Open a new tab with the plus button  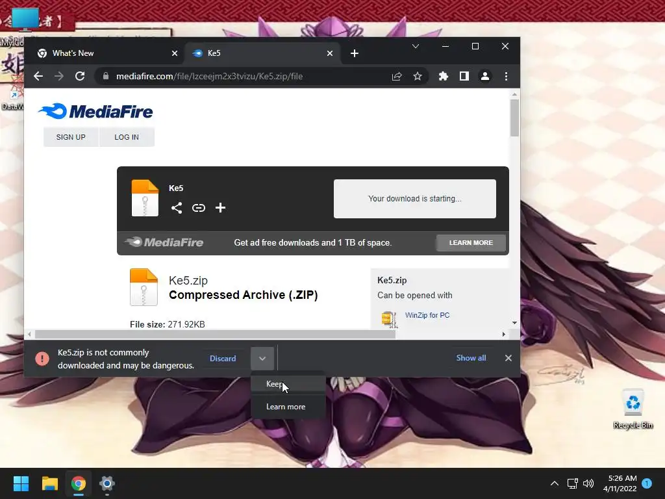355,53
